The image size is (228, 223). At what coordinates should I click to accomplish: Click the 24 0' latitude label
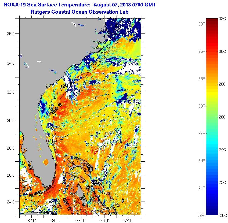point(11,202)
